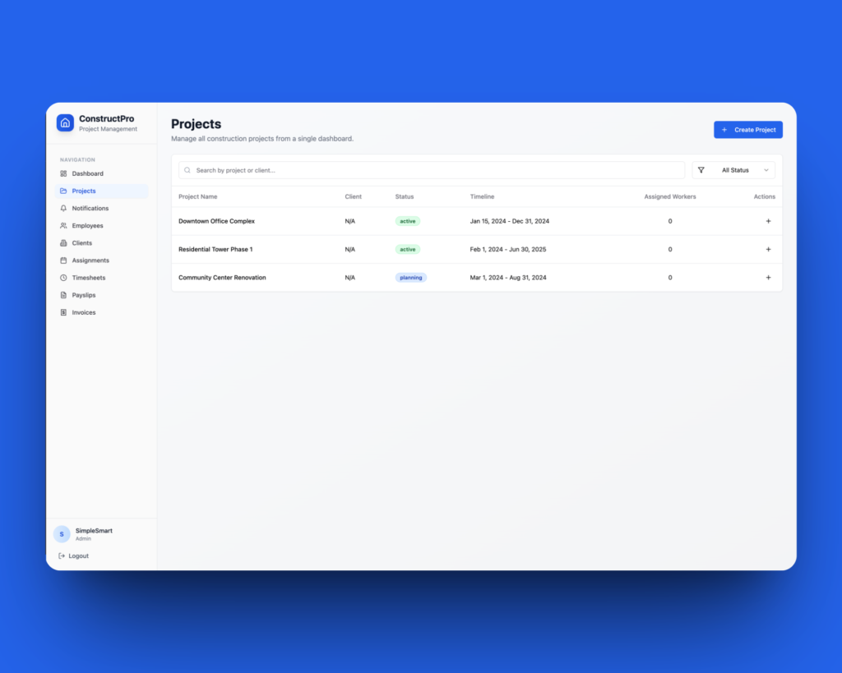Focus the project or client search field
Viewport: 842px width, 673px height.
point(436,170)
